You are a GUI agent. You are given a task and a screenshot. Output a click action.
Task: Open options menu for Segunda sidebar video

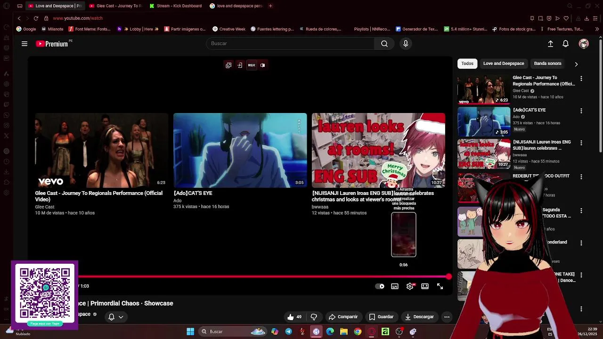tap(581, 210)
